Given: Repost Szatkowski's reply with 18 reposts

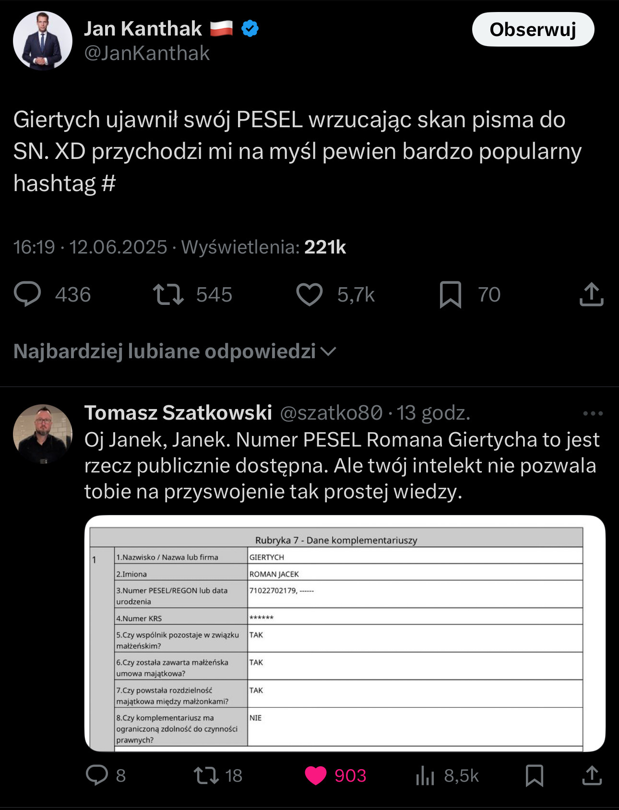Looking at the screenshot, I should point(206,775).
